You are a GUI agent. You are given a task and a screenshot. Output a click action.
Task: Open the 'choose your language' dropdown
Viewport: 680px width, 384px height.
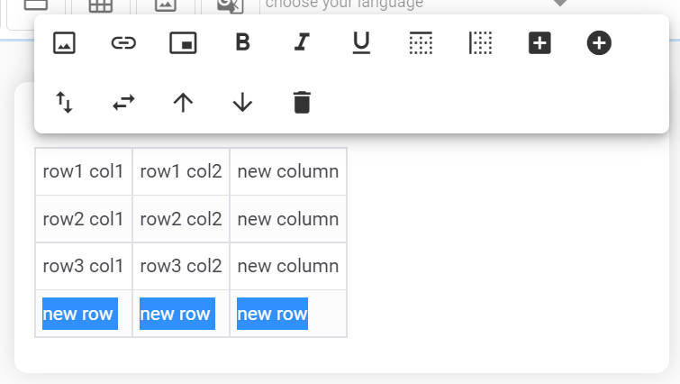click(414, 5)
